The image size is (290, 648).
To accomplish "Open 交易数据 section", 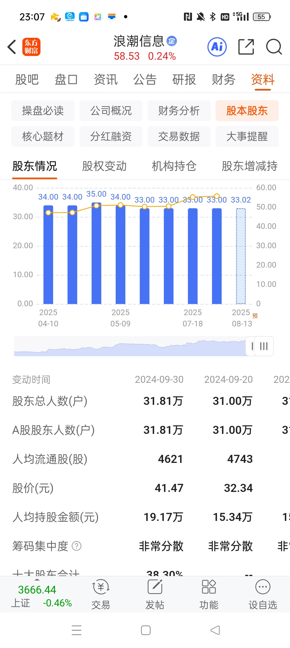I will point(179,136).
